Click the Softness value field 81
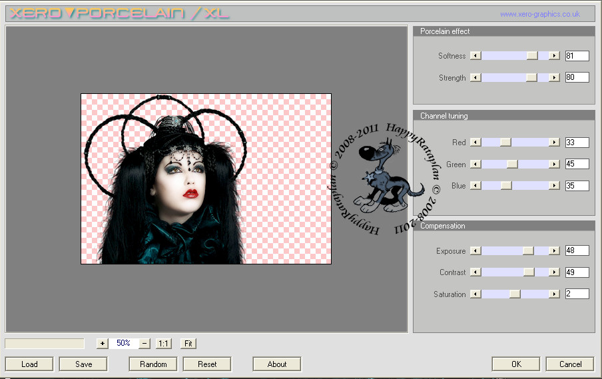Image resolution: width=602 pixels, height=379 pixels. click(x=577, y=56)
